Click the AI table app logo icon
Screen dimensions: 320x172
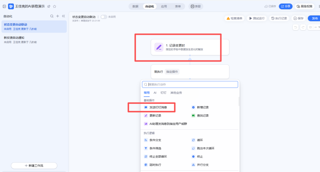click(11, 6)
